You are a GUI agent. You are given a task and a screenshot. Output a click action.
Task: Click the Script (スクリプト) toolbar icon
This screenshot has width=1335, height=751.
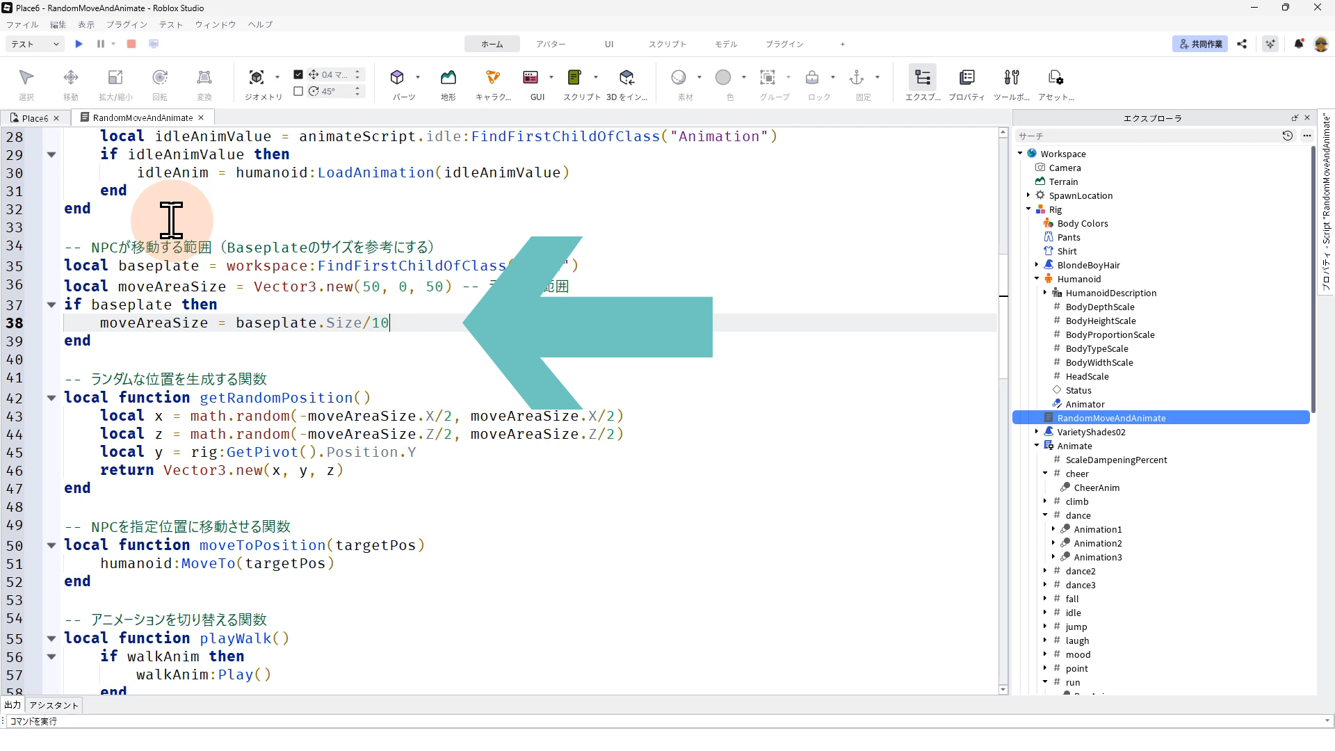574,77
